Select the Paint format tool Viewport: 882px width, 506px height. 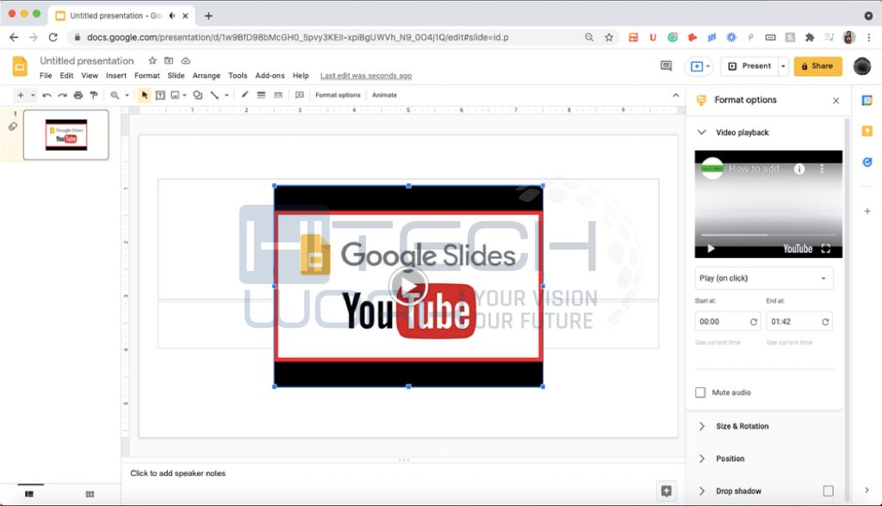click(94, 95)
